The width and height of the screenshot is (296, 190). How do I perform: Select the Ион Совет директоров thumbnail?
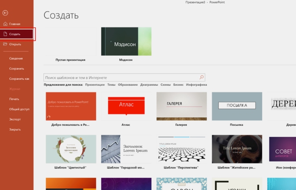[x=282, y=149]
